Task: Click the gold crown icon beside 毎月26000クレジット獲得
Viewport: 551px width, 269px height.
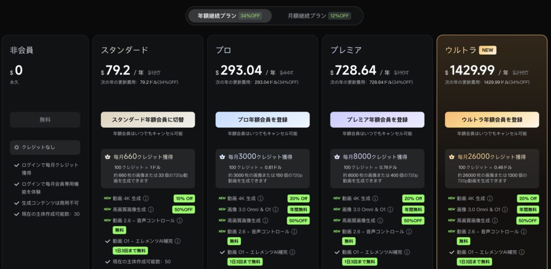Action: (x=452, y=157)
